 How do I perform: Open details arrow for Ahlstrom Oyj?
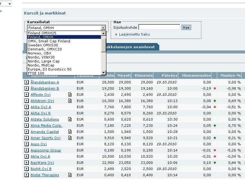click(x=27, y=101)
